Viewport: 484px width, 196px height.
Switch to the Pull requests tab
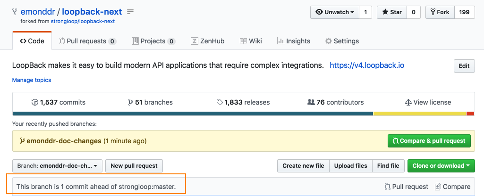87,41
